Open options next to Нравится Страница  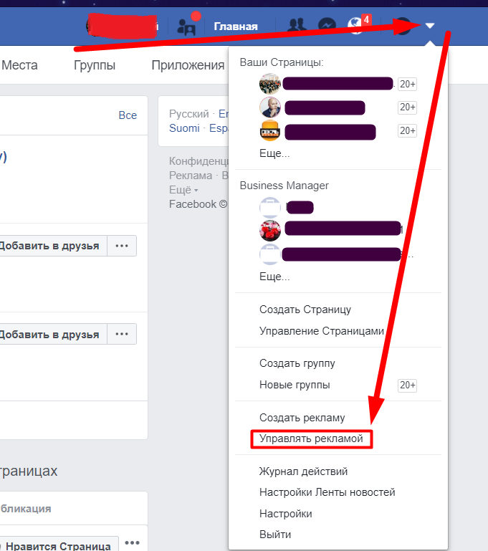coord(132,543)
